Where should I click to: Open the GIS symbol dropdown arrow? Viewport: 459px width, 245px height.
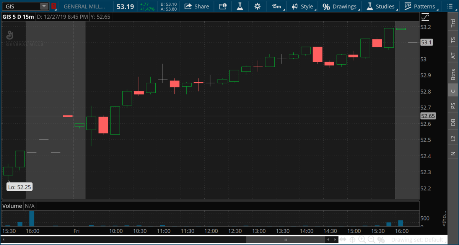click(x=44, y=6)
